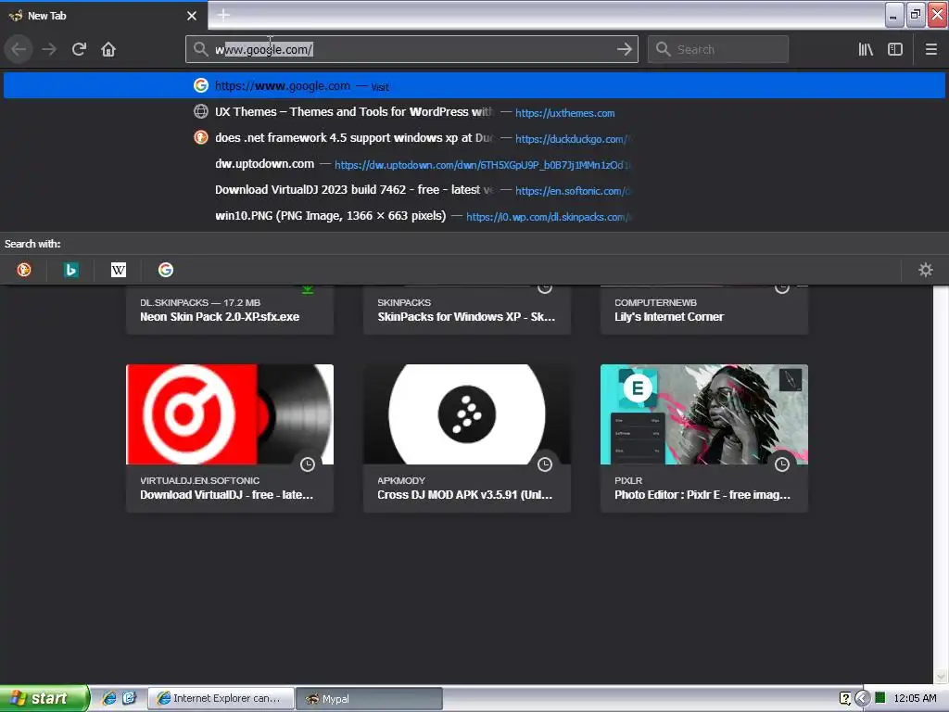
Task: Click the DuckDuckGo favicon in .net suggestion
Action: tap(201, 137)
